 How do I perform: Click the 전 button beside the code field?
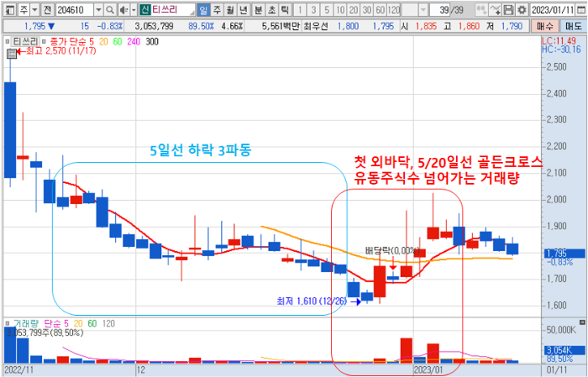tap(47, 10)
